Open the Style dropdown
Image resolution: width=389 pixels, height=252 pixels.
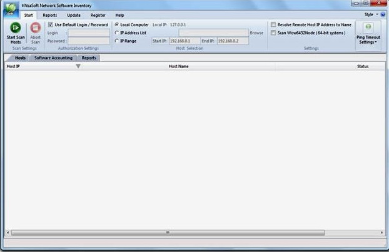pos(371,14)
